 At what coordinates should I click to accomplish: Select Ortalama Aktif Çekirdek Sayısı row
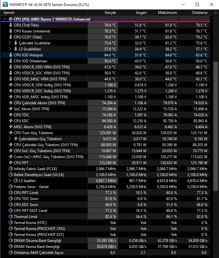(105, 253)
